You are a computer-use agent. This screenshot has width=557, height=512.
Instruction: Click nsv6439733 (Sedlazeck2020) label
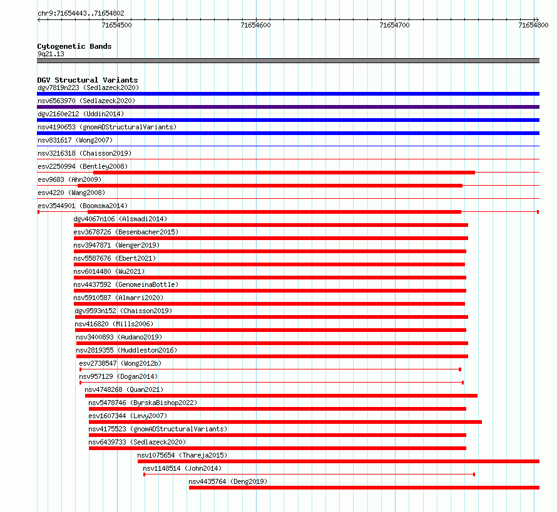click(137, 442)
